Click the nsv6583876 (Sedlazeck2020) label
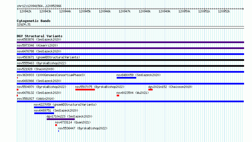This screenshot has height=142, width=252. [x=39, y=39]
